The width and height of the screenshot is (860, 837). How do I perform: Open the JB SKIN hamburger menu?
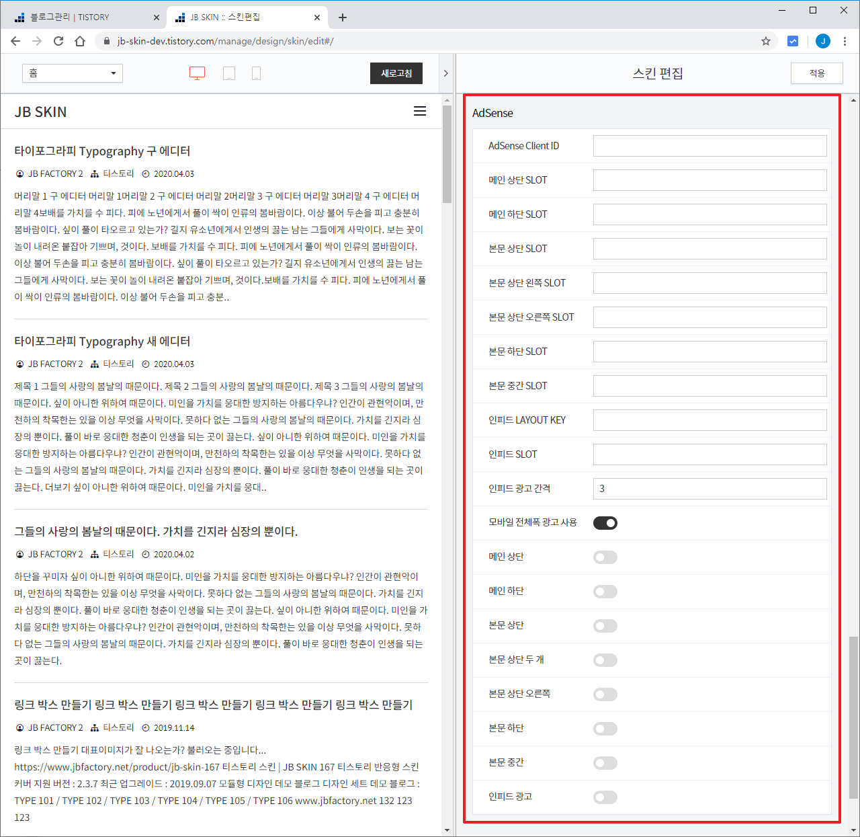pyautogui.click(x=420, y=111)
